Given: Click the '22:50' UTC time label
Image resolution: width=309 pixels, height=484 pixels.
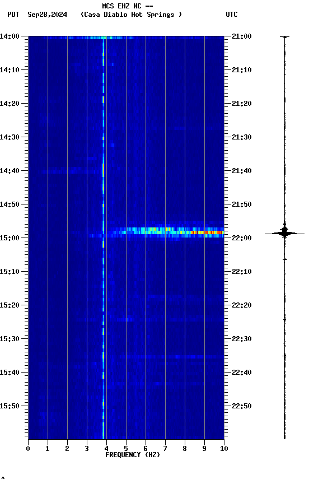Looking at the screenshot, I should coord(242,406).
